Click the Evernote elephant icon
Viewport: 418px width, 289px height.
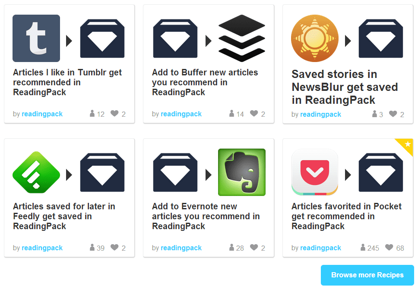point(242,172)
